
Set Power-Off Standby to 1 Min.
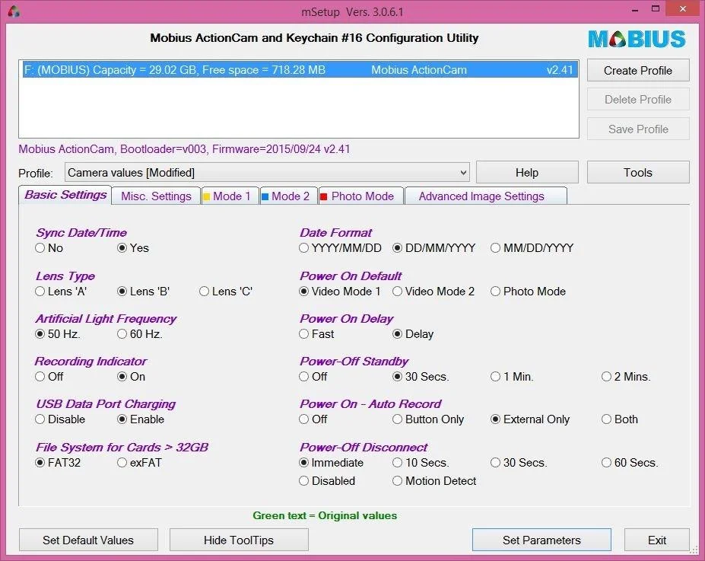point(512,377)
